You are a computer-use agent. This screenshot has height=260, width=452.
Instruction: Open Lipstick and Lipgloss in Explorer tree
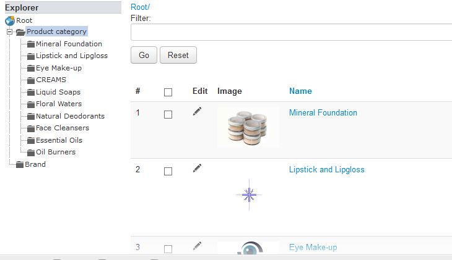[x=72, y=56]
